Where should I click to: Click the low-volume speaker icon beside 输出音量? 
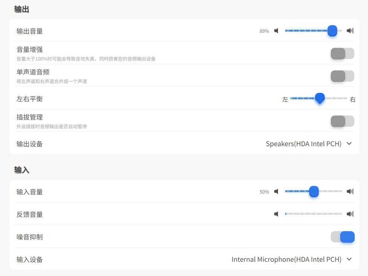276,31
